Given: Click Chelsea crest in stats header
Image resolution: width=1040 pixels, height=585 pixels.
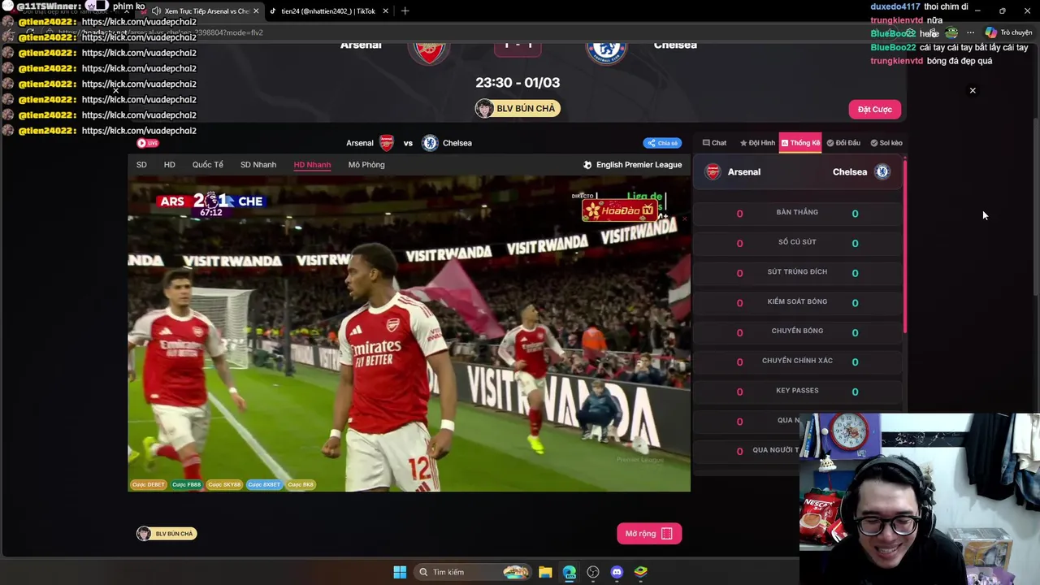Looking at the screenshot, I should (x=882, y=171).
